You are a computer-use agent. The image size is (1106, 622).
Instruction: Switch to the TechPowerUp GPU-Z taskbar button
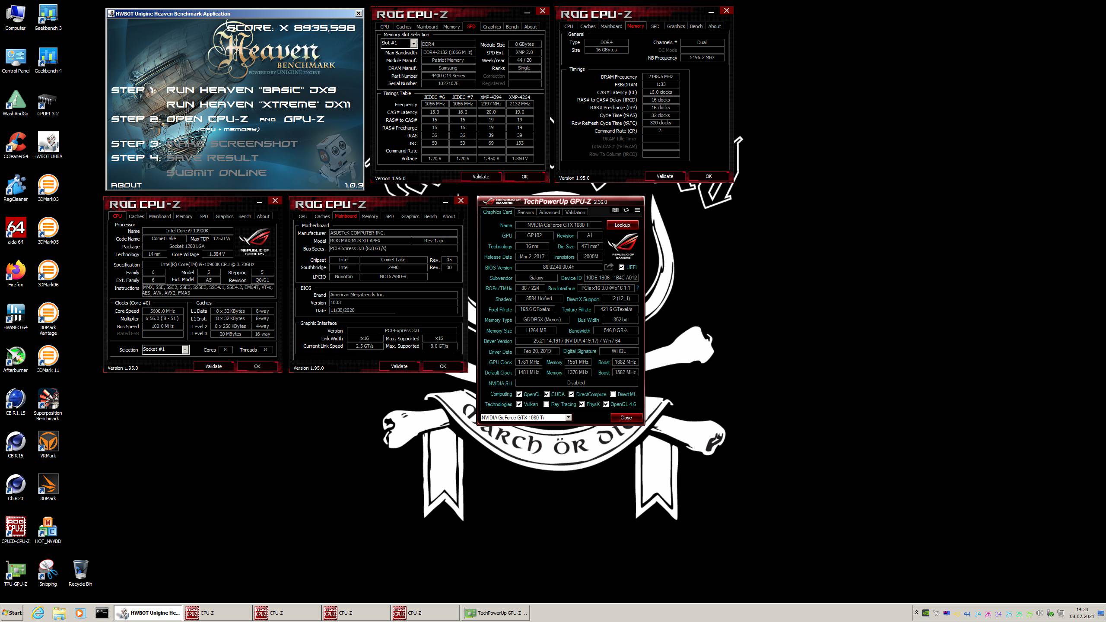tap(496, 612)
